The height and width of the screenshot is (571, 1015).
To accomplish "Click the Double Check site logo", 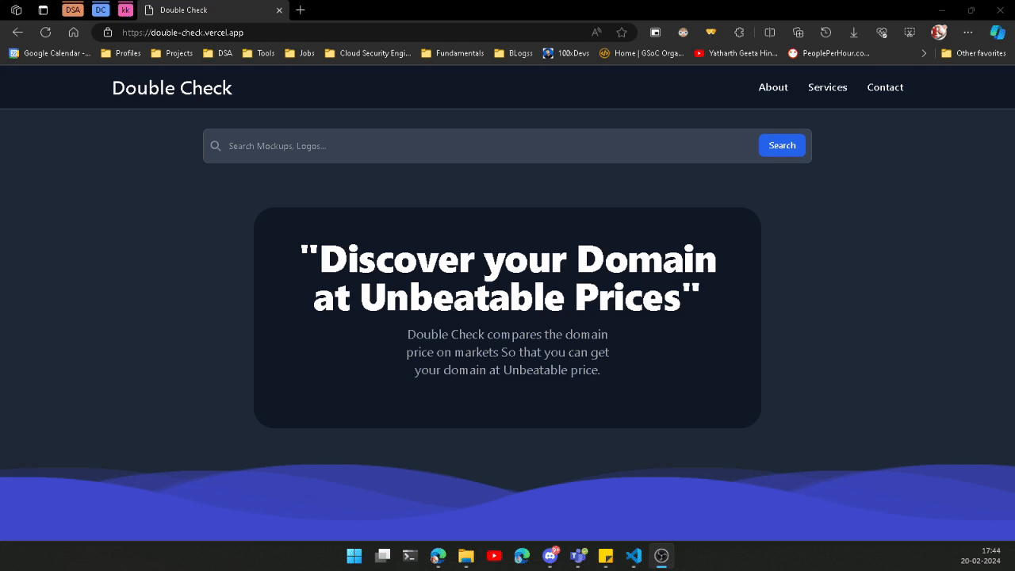I will tap(172, 87).
